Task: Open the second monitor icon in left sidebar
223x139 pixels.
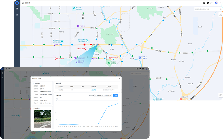Action: point(17,15)
